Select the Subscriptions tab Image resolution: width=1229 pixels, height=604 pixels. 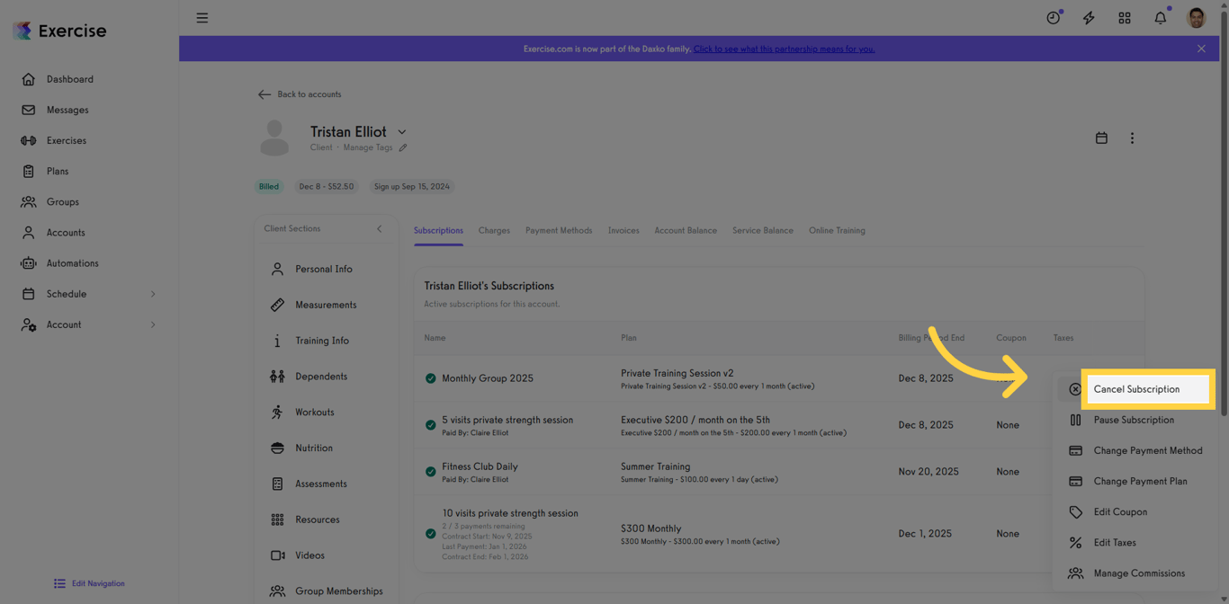[x=438, y=231]
